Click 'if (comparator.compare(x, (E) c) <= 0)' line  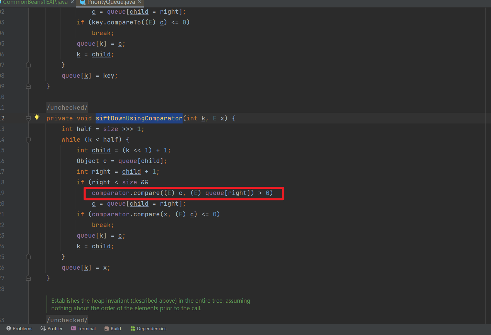pos(148,214)
